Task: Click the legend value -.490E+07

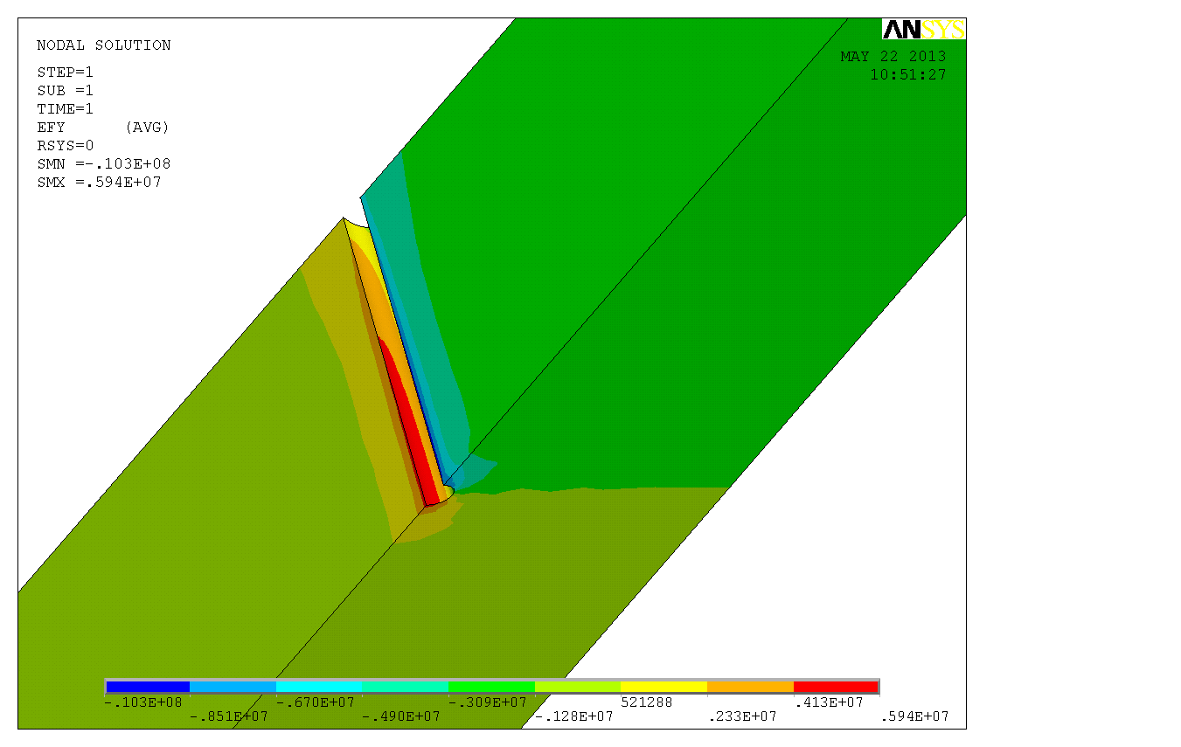Action: [x=401, y=717]
